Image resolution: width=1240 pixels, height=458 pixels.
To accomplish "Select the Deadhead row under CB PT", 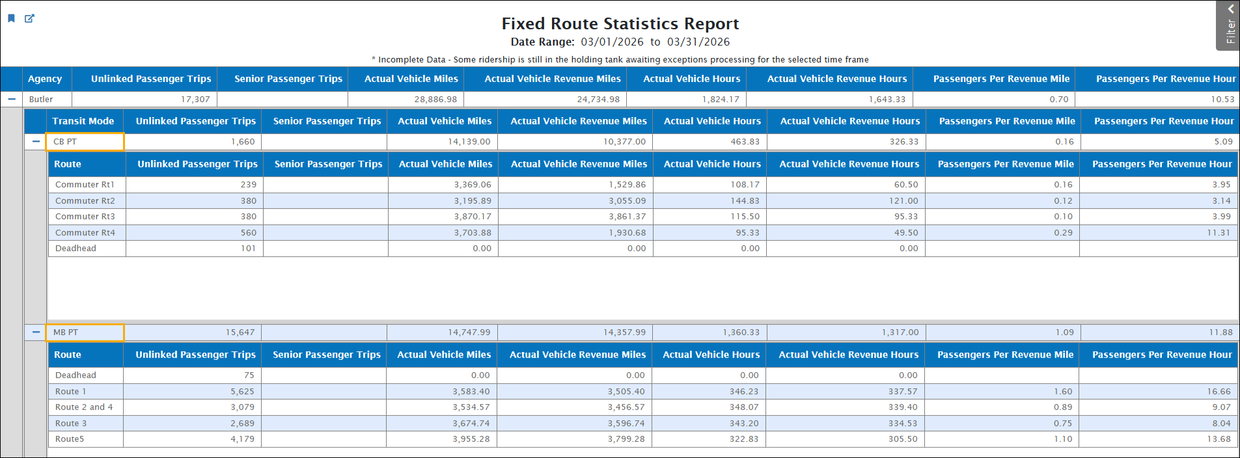I will (76, 249).
